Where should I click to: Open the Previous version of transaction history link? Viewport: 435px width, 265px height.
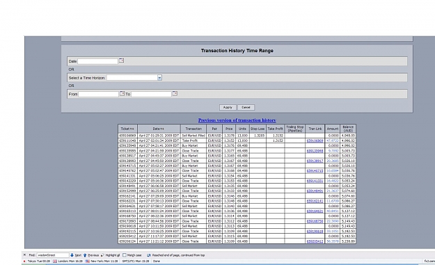[x=237, y=120]
